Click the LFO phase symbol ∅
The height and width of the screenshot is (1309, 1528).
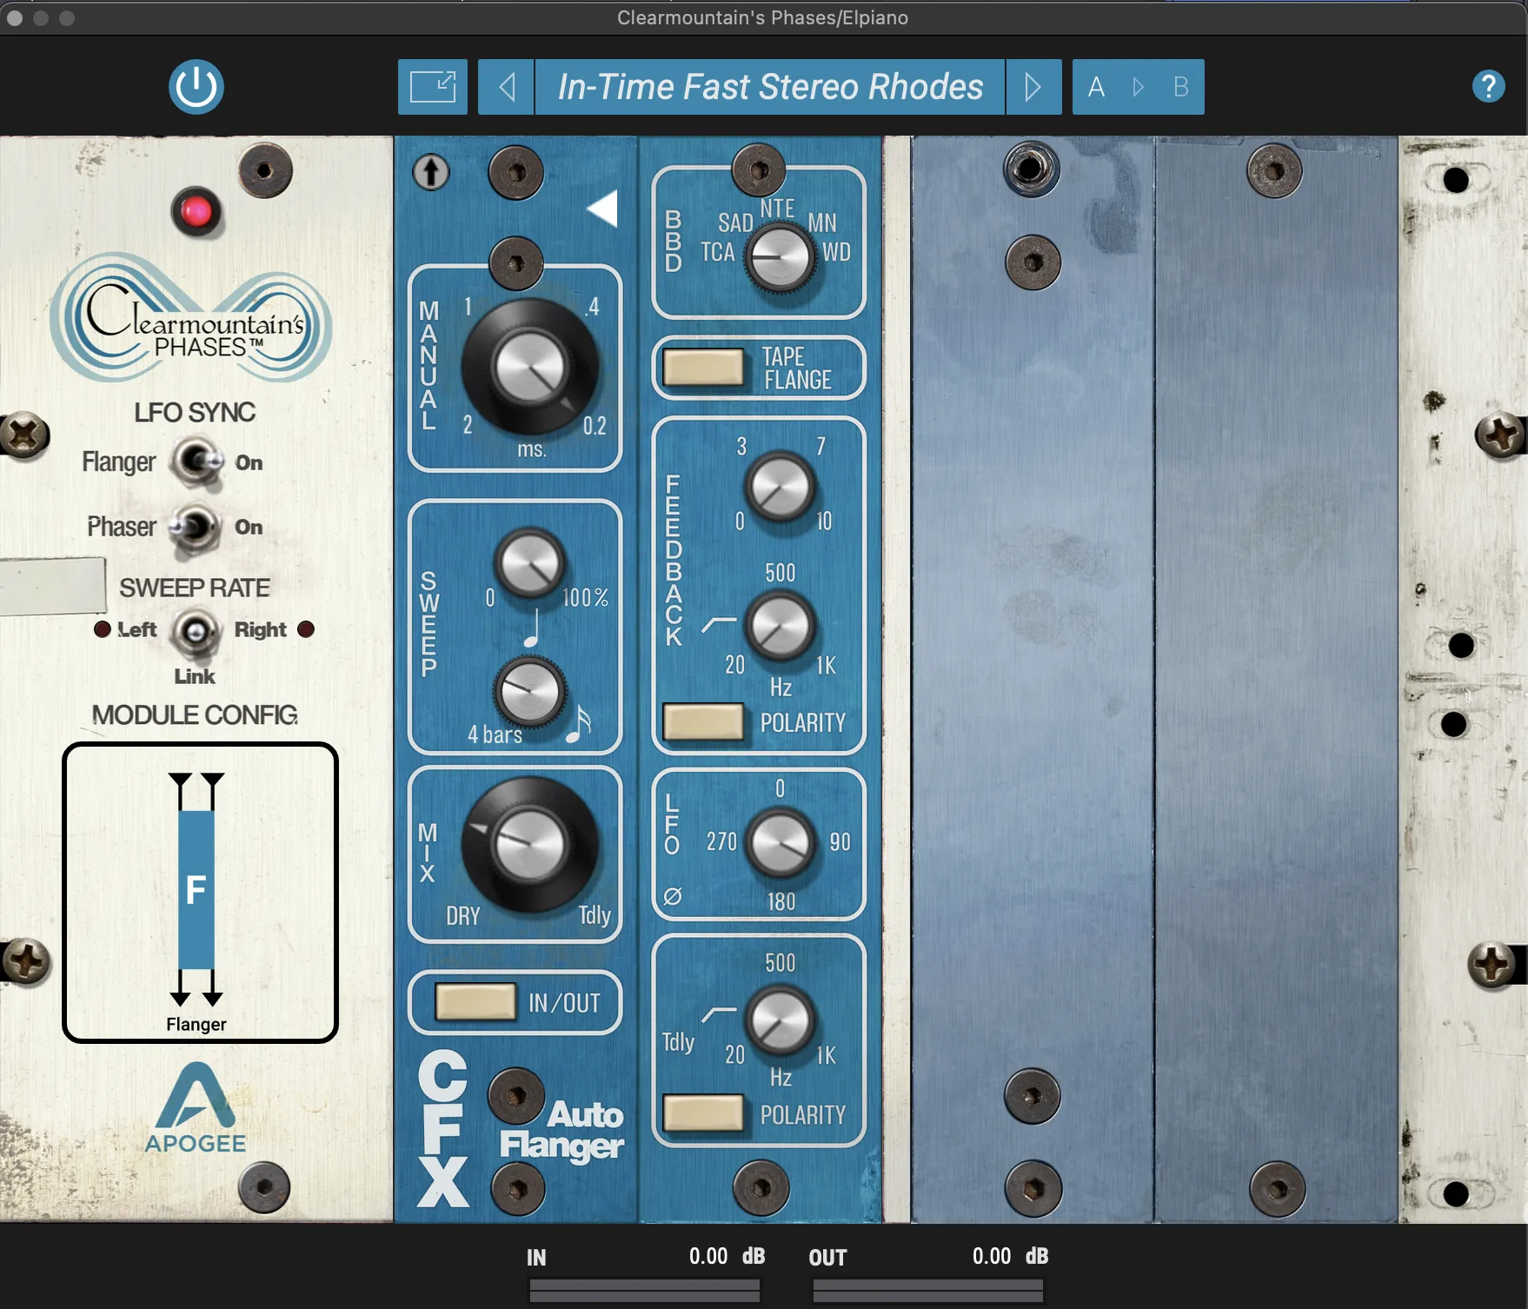pos(673,896)
